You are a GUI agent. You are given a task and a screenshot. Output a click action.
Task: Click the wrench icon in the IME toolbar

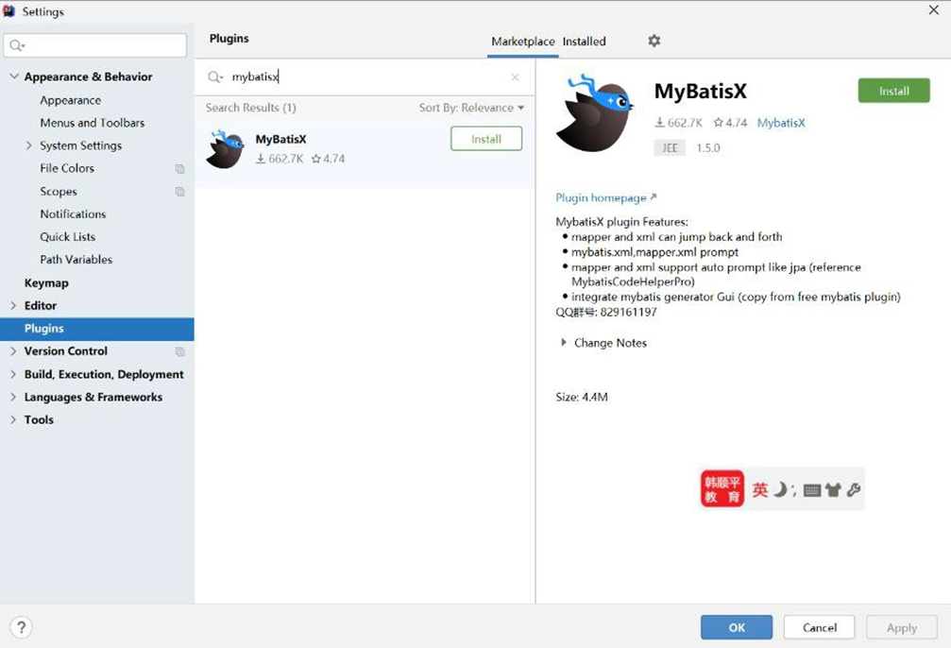coord(853,490)
